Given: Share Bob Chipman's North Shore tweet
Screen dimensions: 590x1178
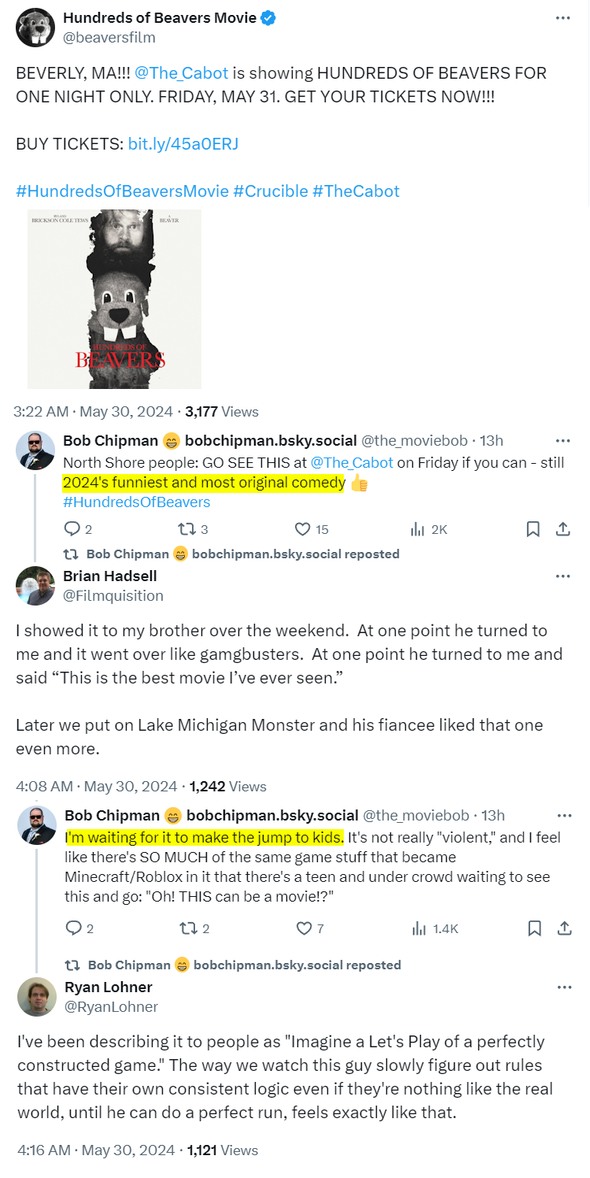Looking at the screenshot, I should click(563, 529).
